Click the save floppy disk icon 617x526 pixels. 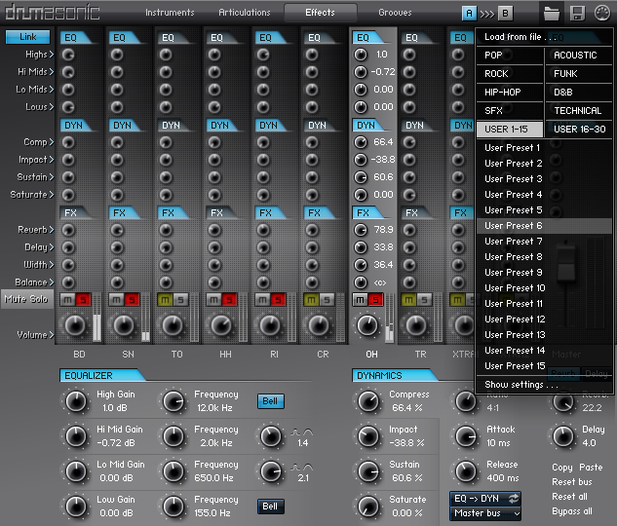[577, 14]
